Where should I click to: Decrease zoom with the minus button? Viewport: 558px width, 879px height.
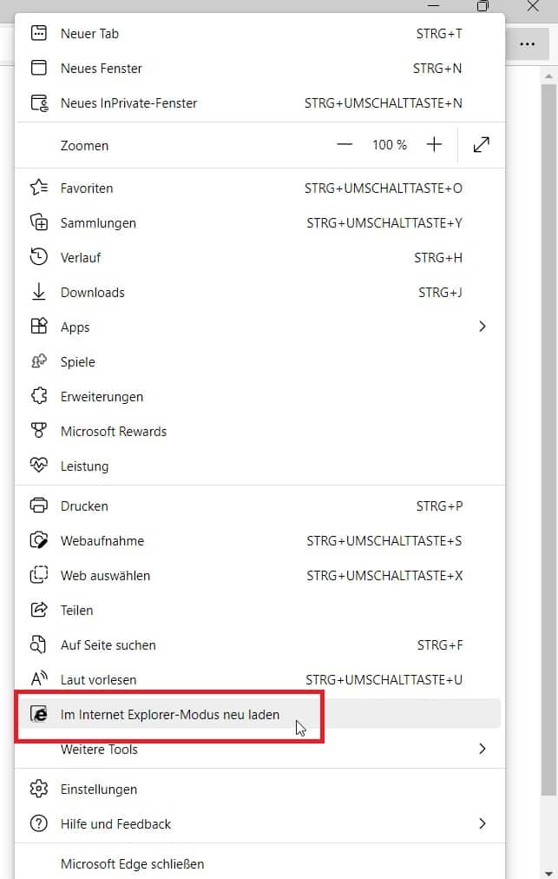click(x=345, y=145)
